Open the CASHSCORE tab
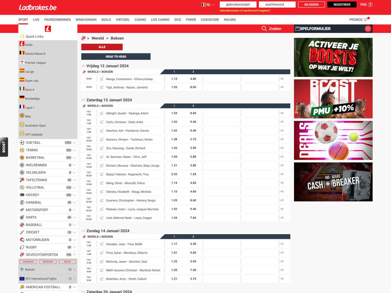Image resolution: width=391 pixels, height=293 pixels. pos(210,20)
